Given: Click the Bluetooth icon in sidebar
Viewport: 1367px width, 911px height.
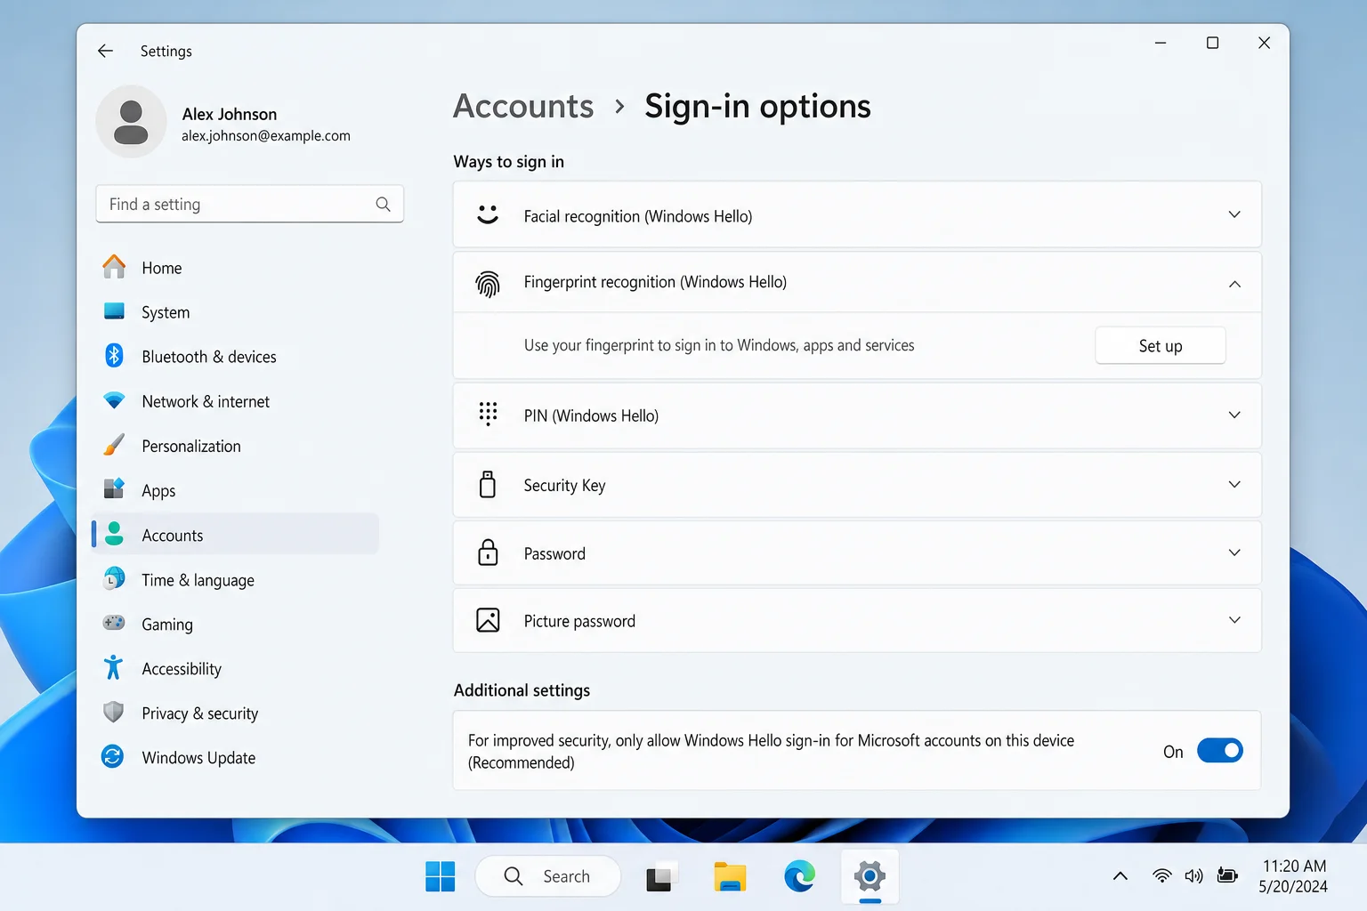Looking at the screenshot, I should tap(114, 356).
